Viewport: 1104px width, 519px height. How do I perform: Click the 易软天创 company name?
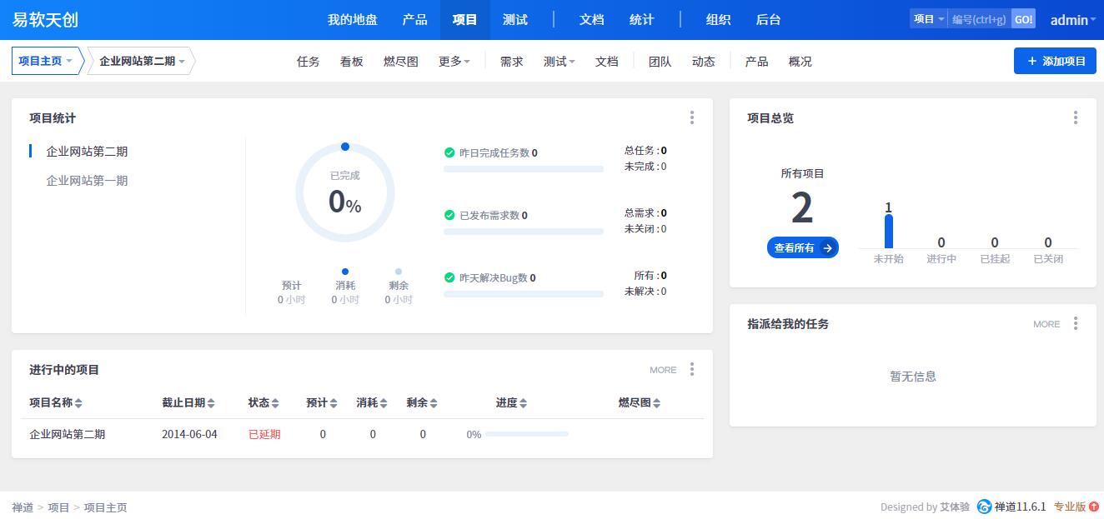tap(46, 20)
